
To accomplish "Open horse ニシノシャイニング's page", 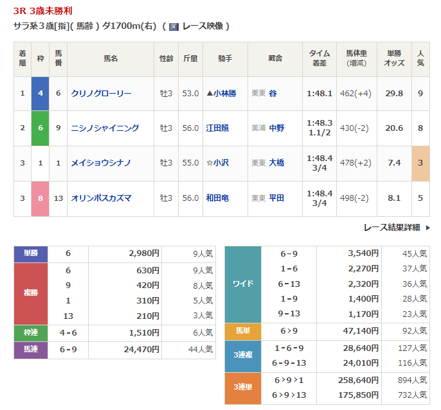I will [x=105, y=128].
